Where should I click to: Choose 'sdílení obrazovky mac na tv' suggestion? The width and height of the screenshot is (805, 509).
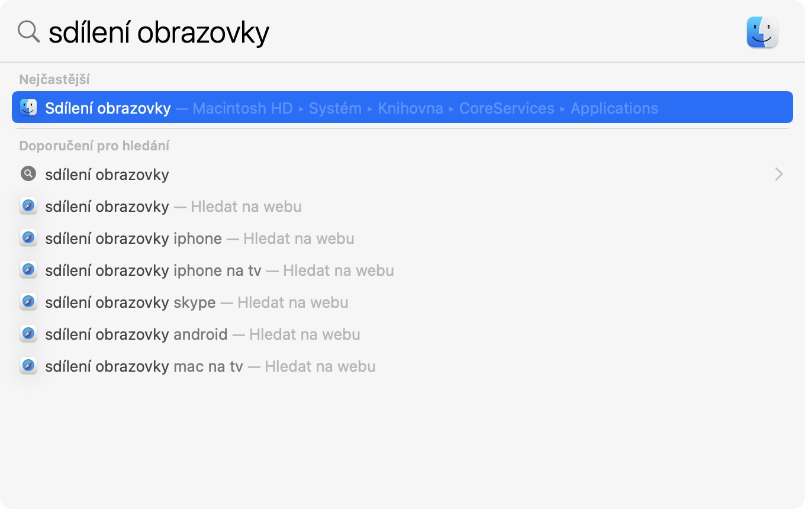[144, 366]
